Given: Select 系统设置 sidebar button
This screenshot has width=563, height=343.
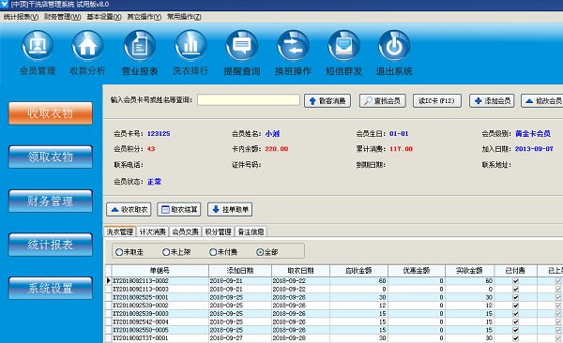Looking at the screenshot, I should (x=51, y=288).
